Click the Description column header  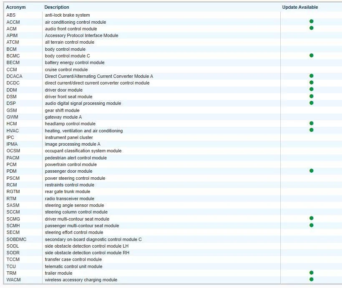coord(57,7)
